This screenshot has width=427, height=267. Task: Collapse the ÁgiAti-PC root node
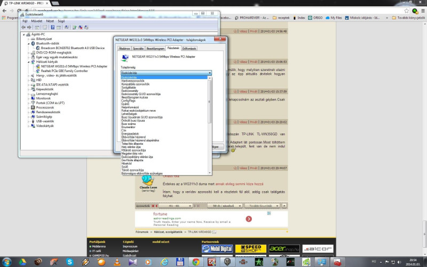[23, 34]
